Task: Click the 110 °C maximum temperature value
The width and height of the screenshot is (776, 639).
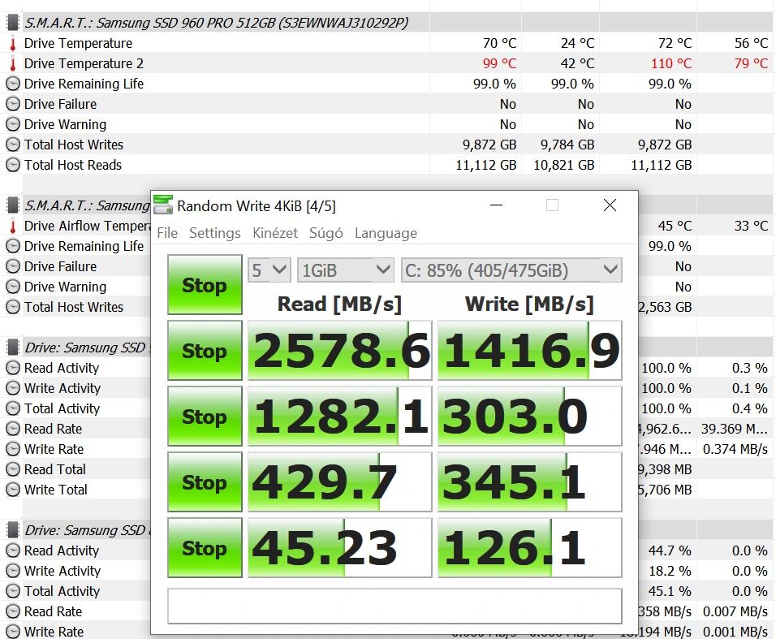Action: (x=671, y=63)
